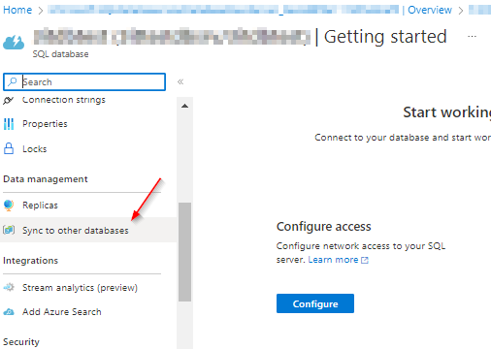Follow the Learn more link
The width and height of the screenshot is (491, 349).
333,260
